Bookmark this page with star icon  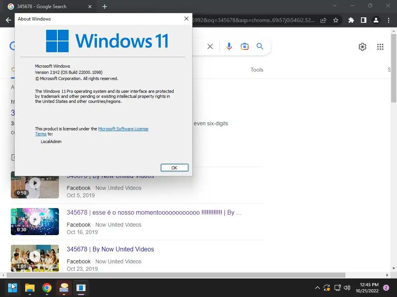pyautogui.click(x=336, y=20)
